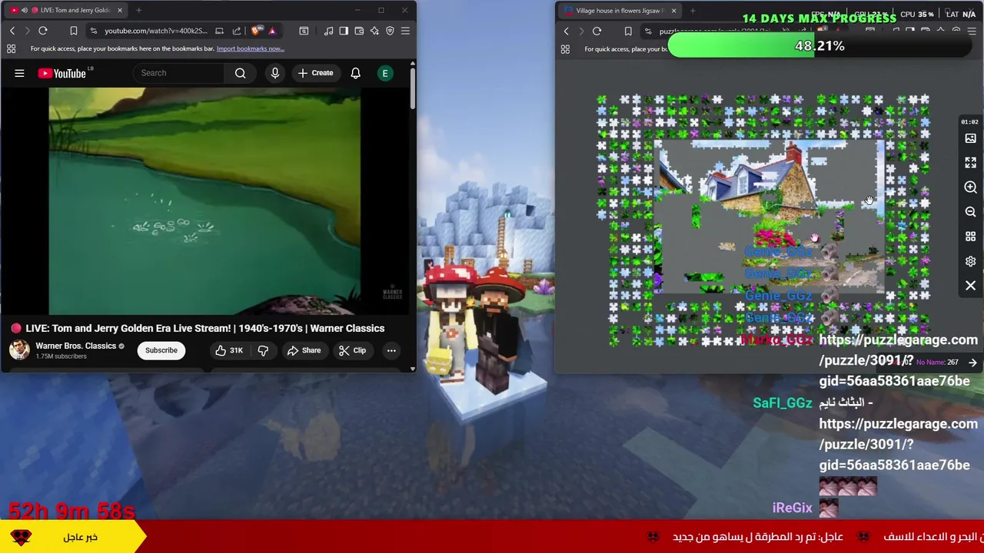Click the YouTube search input field
This screenshot has width=984, height=553.
click(178, 73)
